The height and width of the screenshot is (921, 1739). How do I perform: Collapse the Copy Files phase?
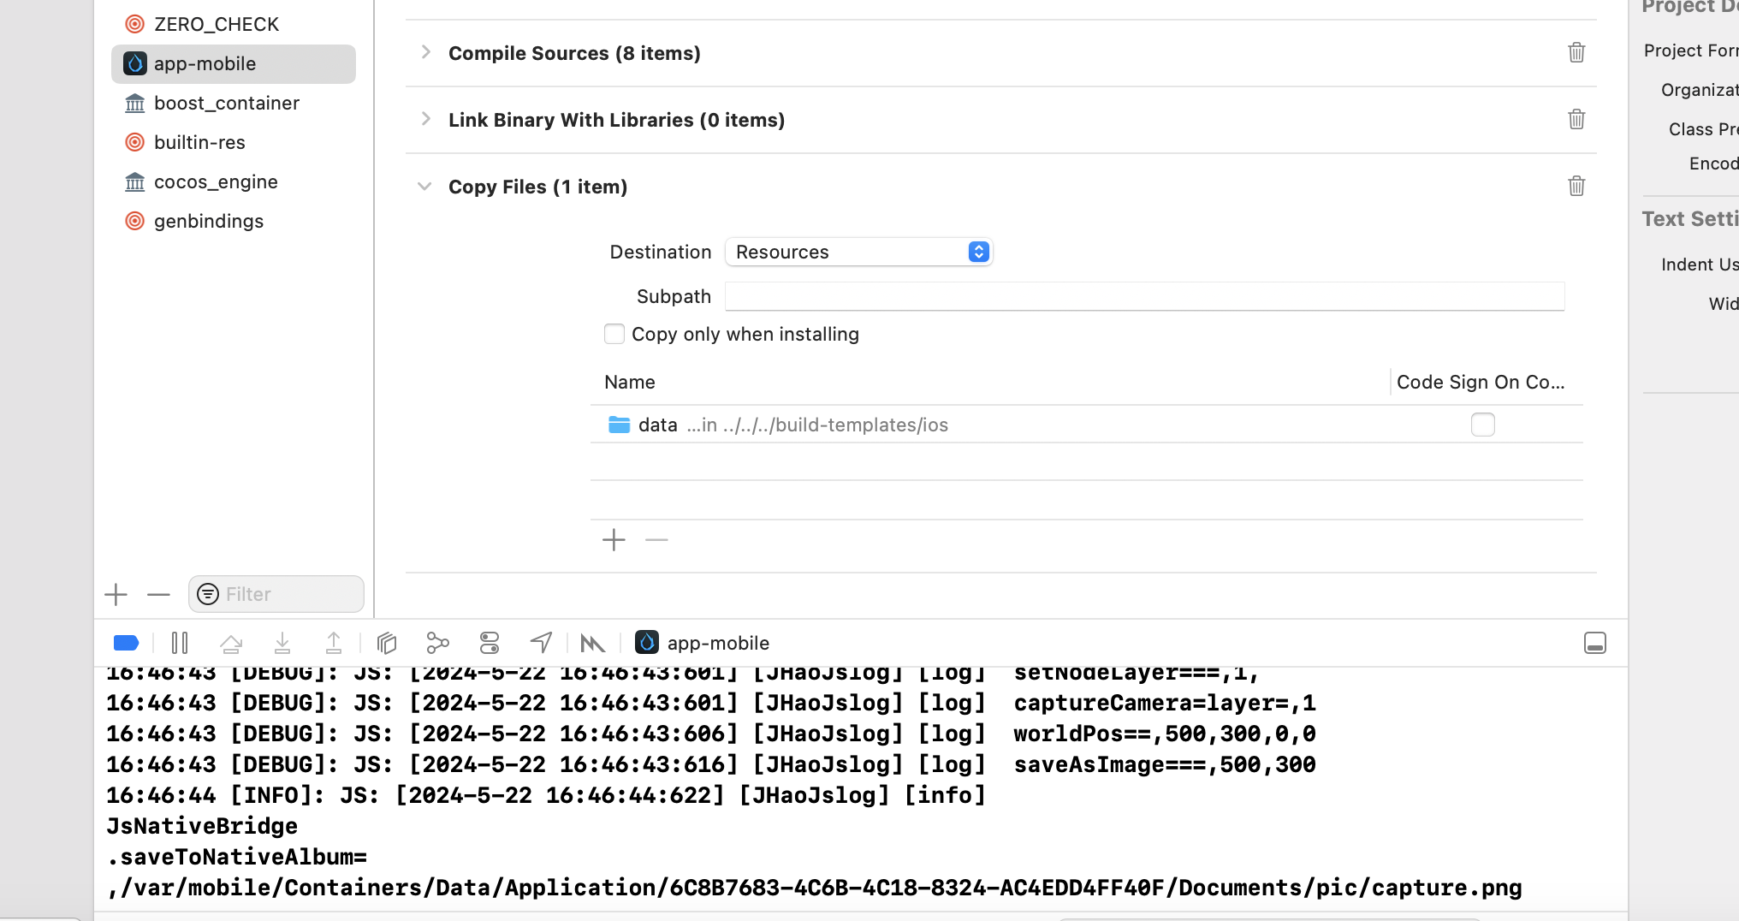(x=424, y=186)
